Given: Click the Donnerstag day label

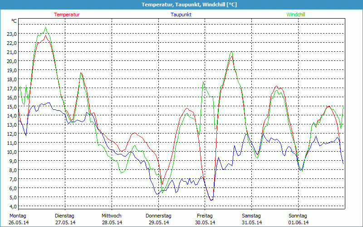Looking at the screenshot, I should pyautogui.click(x=158, y=216).
